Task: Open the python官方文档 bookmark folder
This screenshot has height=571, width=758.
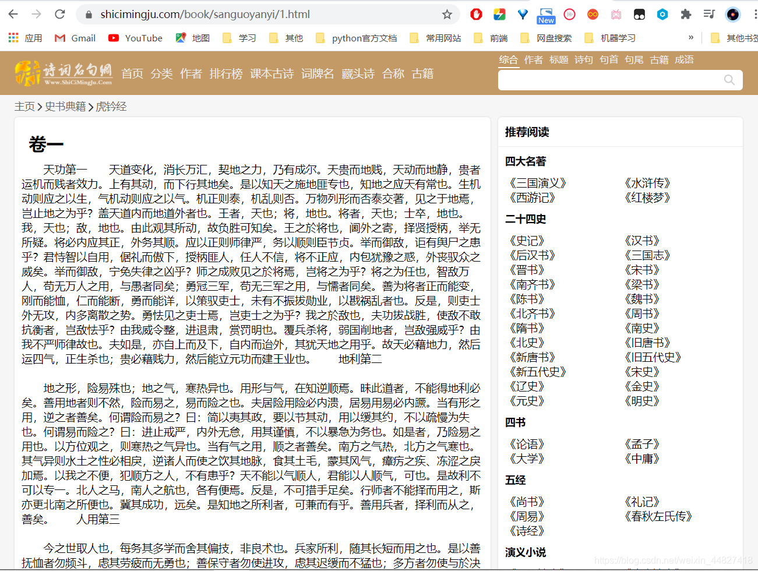Action: (x=357, y=38)
